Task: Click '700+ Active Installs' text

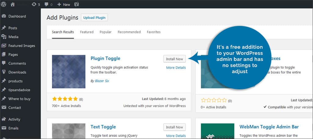Action: click(x=66, y=106)
